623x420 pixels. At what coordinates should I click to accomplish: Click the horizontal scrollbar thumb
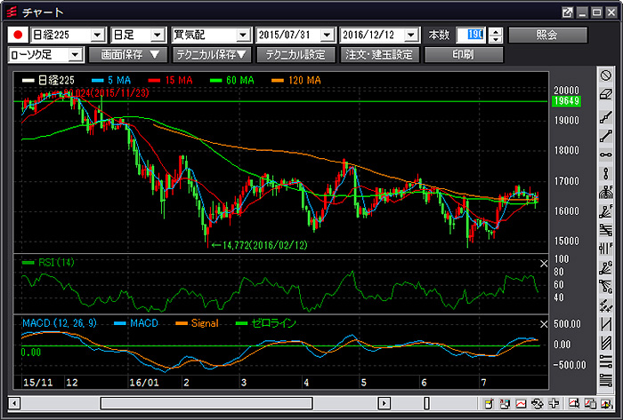pos(206,404)
